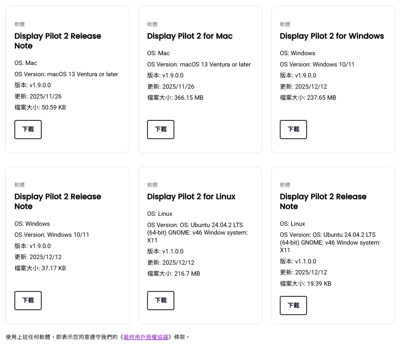
Task: Download the Mac Release Note (50.59 KB)
Action: 28,129
